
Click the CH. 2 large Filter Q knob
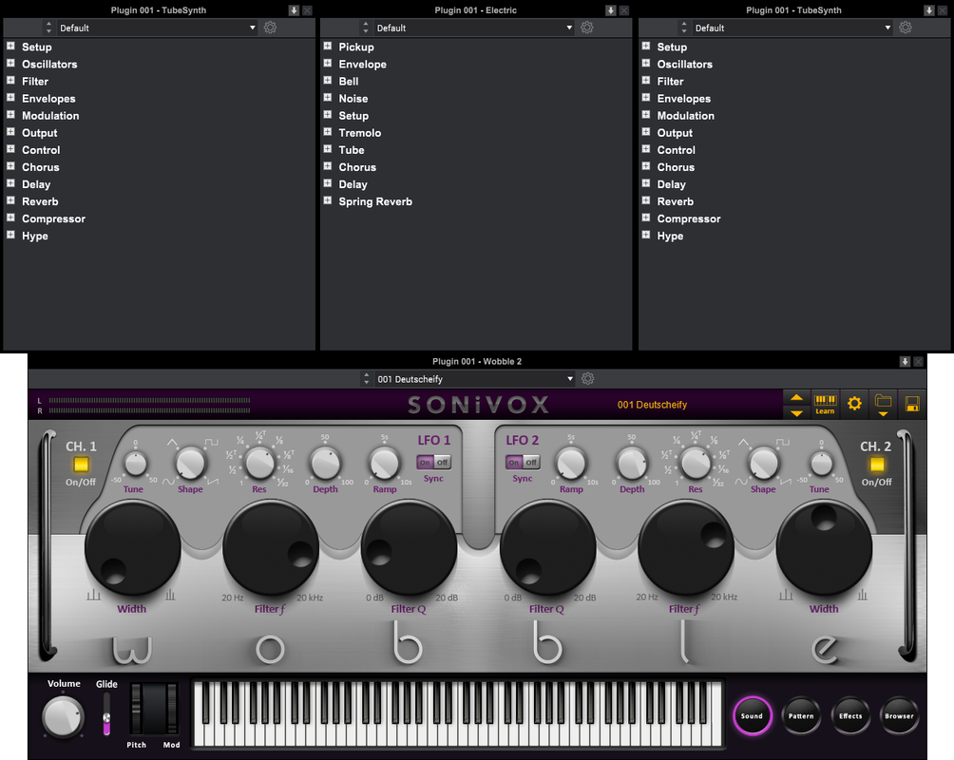coord(547,549)
